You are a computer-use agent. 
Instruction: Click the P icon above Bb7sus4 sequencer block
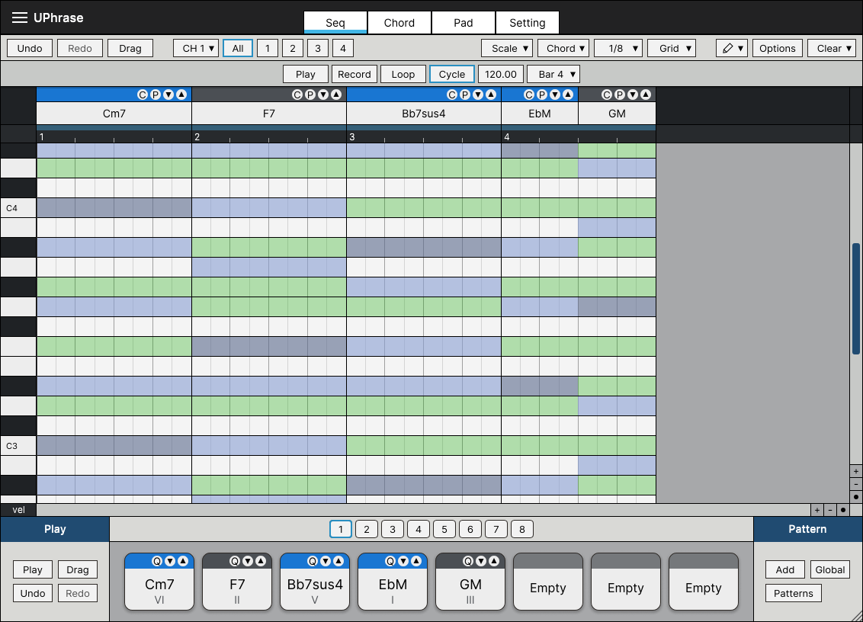pos(464,95)
